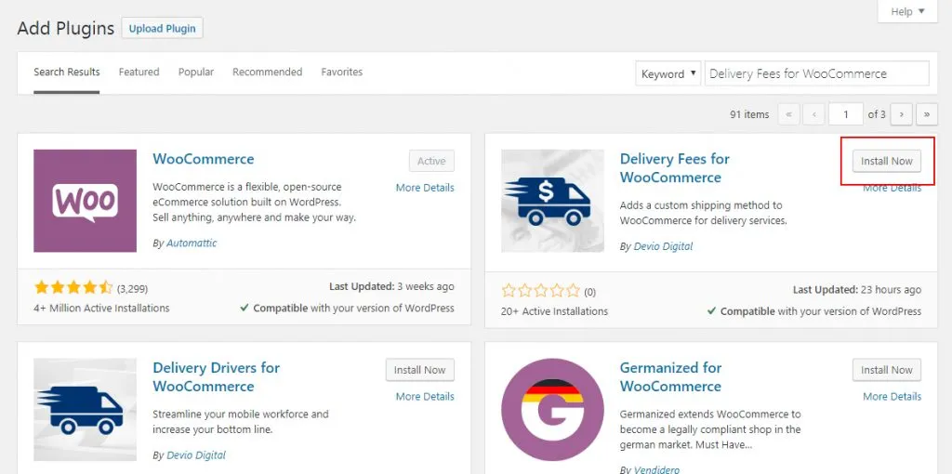Click the current page number field
This screenshot has width=952, height=474.
click(x=845, y=114)
